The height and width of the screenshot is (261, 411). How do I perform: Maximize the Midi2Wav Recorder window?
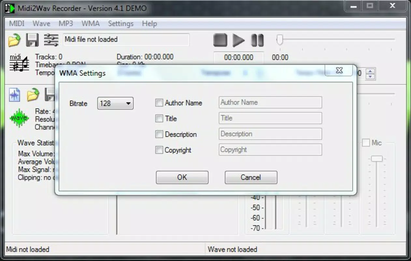tap(370, 6)
